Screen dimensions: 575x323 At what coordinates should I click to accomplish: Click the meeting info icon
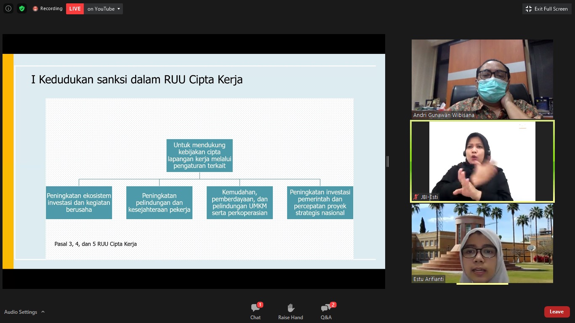[8, 8]
